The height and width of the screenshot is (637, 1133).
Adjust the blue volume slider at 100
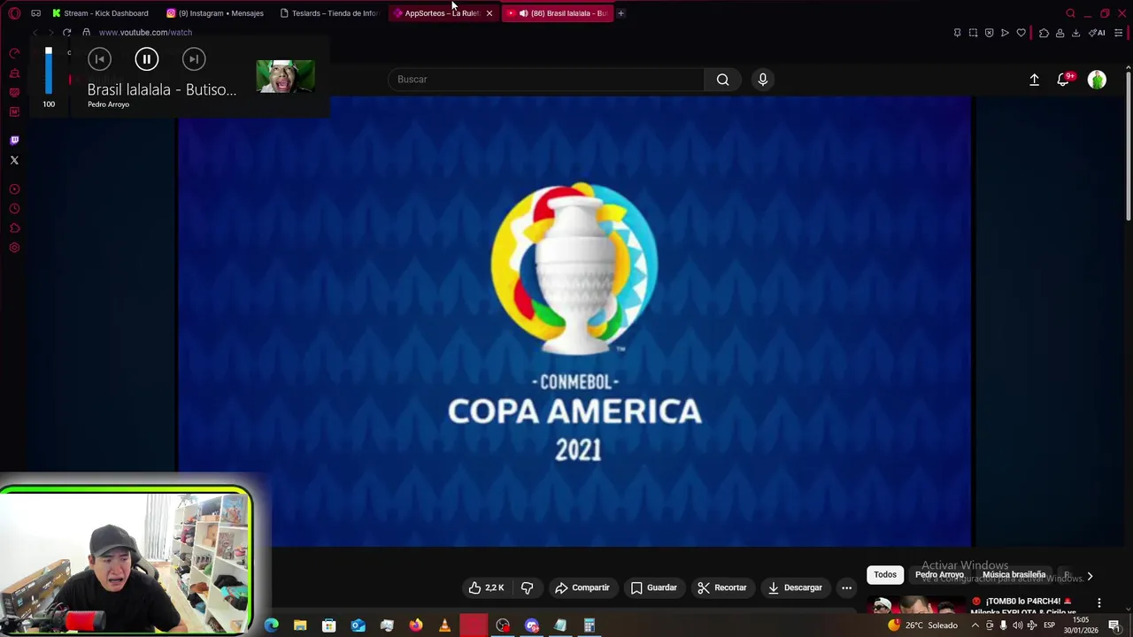tap(49, 71)
